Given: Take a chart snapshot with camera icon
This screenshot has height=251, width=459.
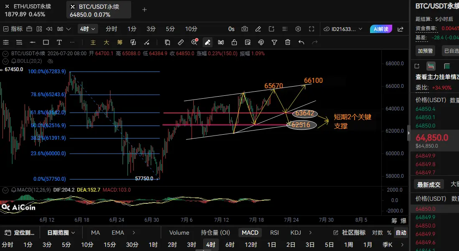Looking at the screenshot, I should (244, 29).
